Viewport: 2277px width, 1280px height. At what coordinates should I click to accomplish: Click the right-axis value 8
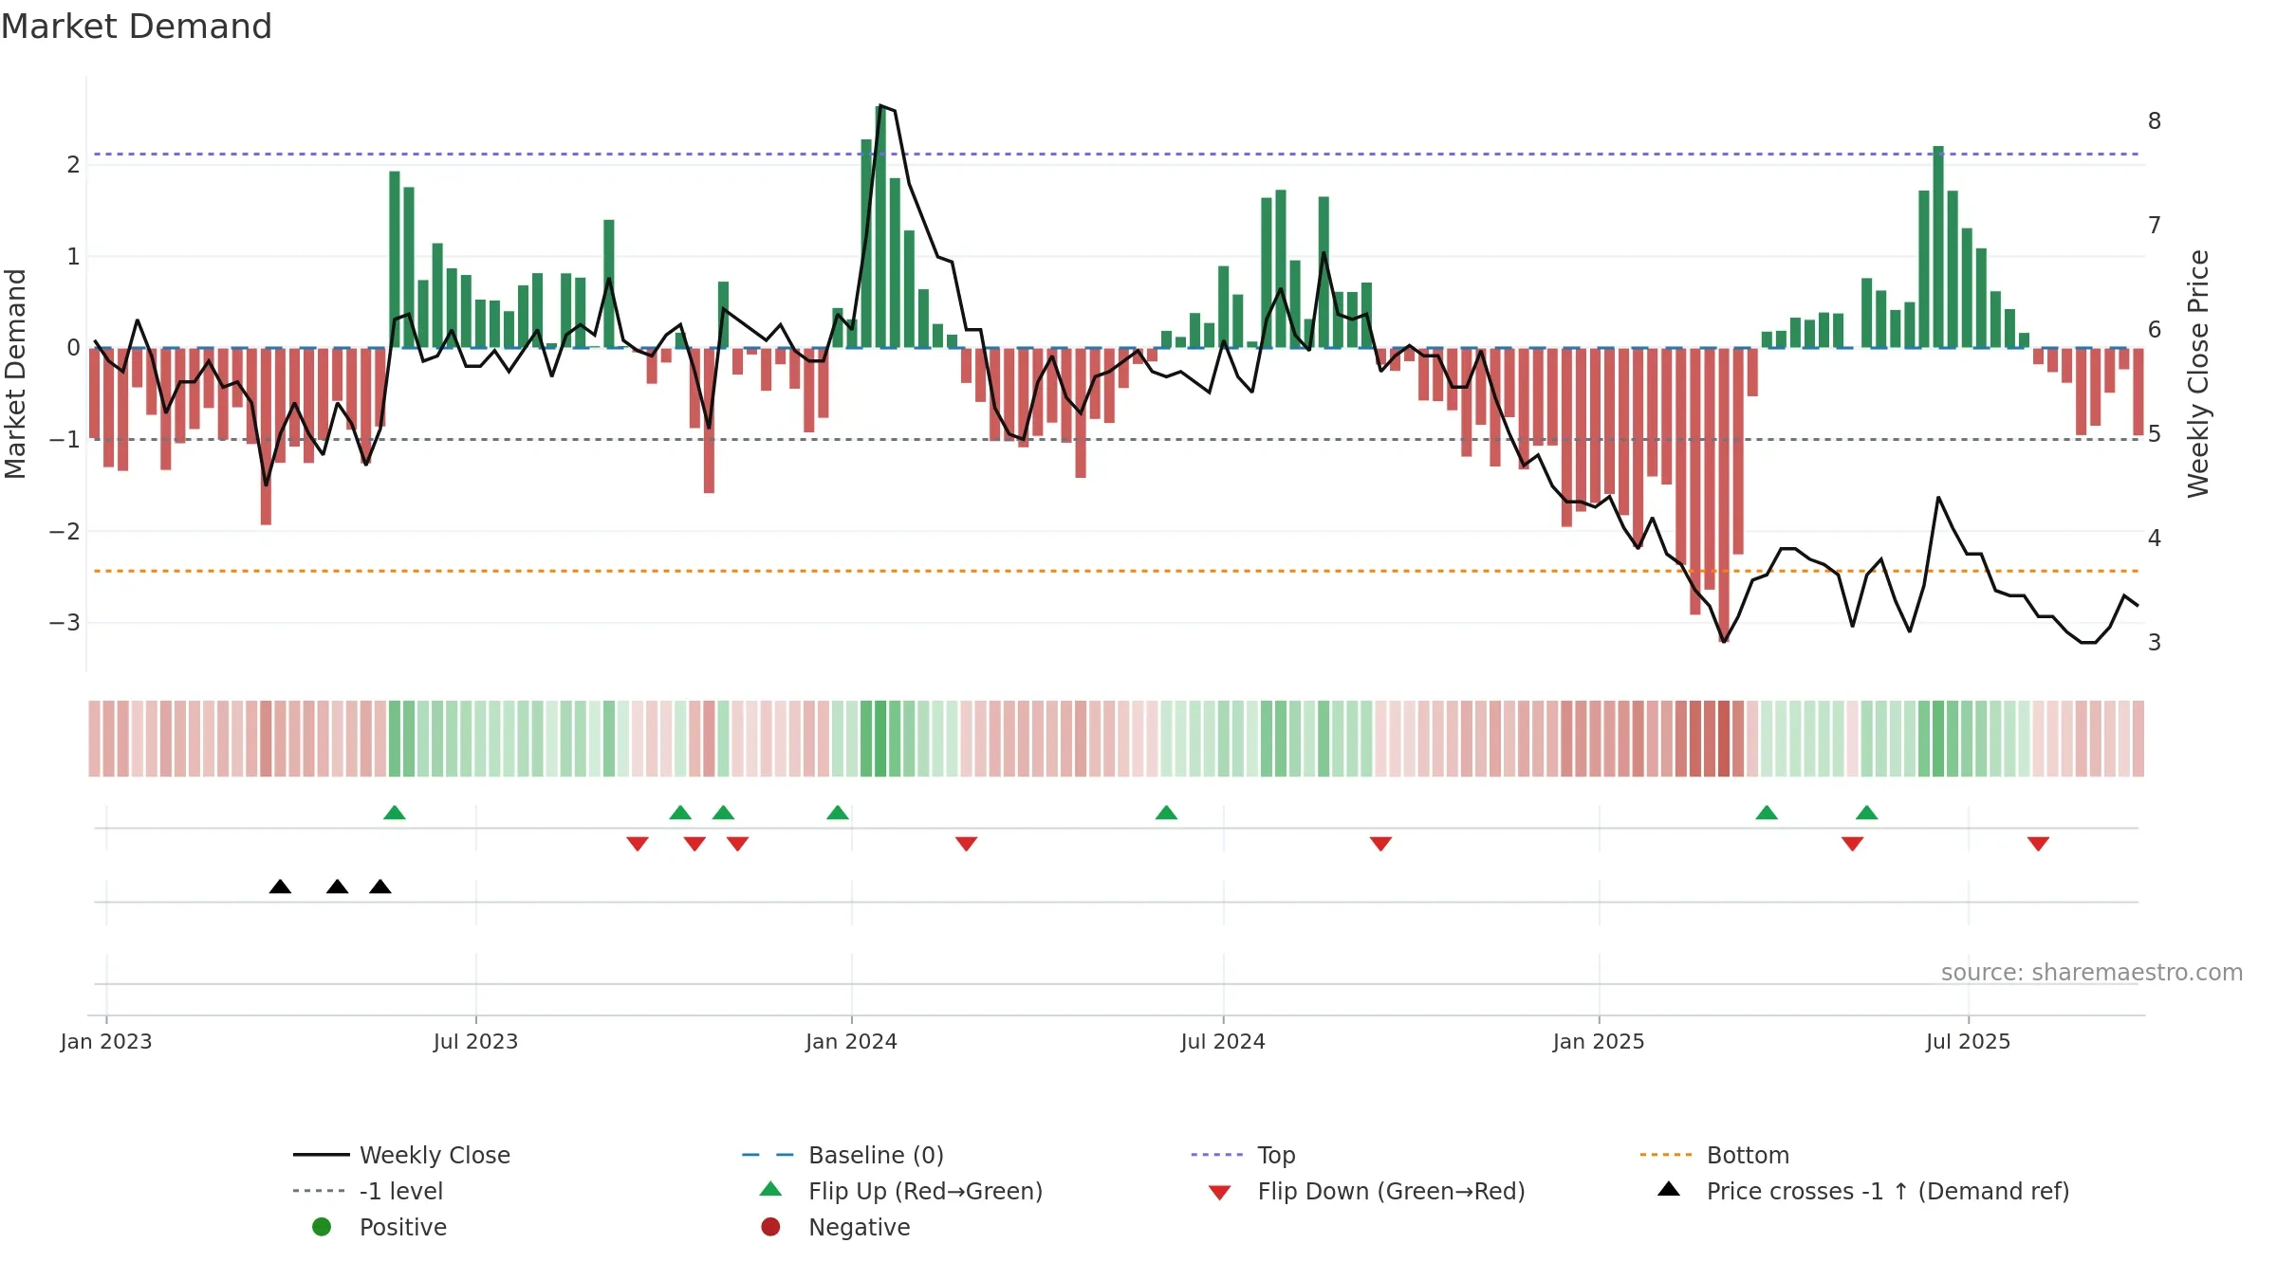click(x=2155, y=121)
